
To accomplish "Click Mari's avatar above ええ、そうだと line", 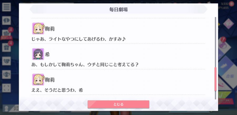I will tap(38, 80).
